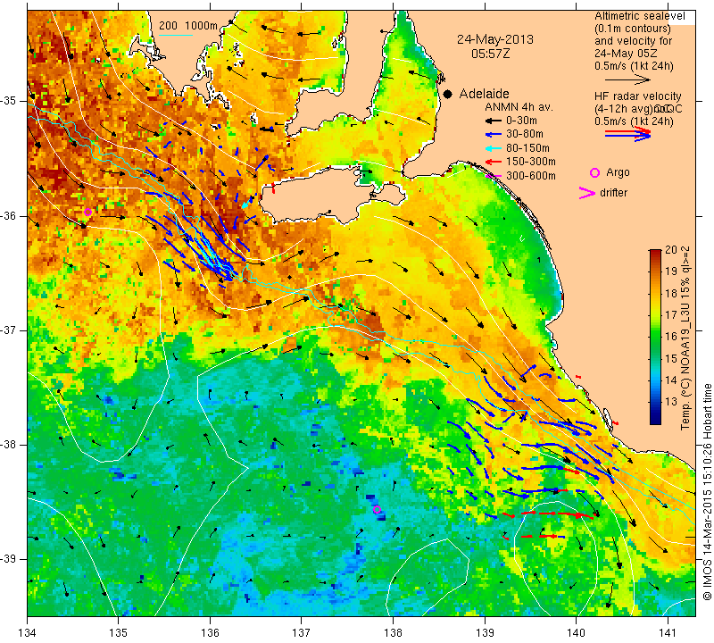714x643 pixels.
Task: Click the -35 latitude axis label
Action: tap(9, 101)
